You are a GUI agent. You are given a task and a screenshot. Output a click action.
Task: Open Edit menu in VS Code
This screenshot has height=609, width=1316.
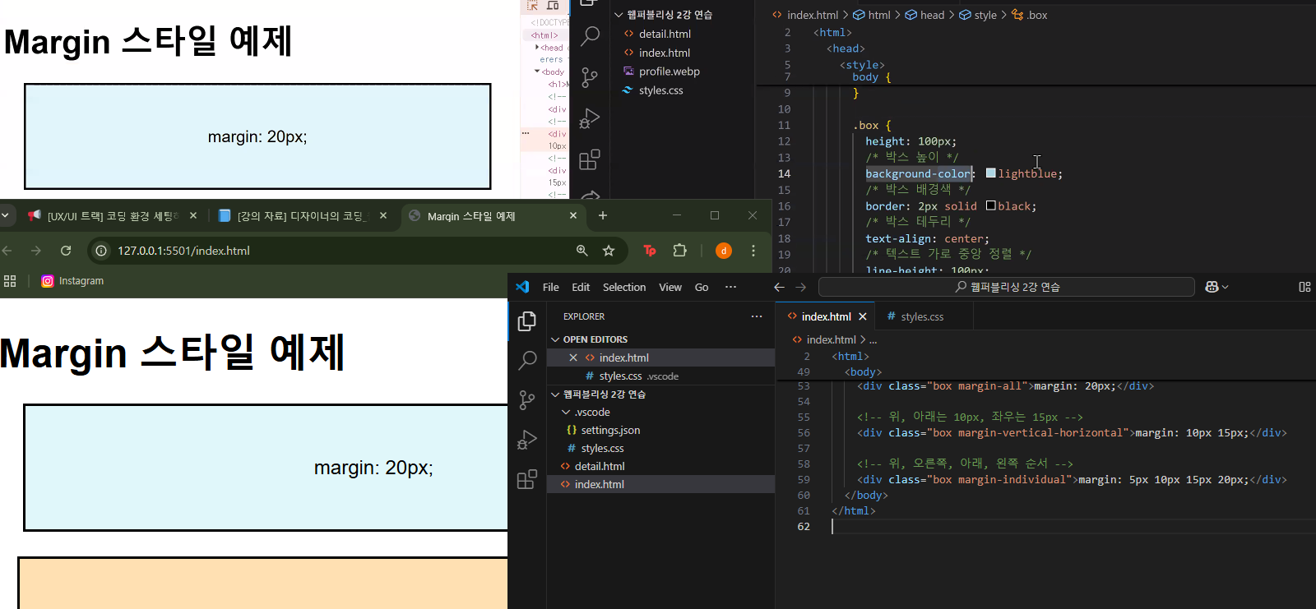581,287
